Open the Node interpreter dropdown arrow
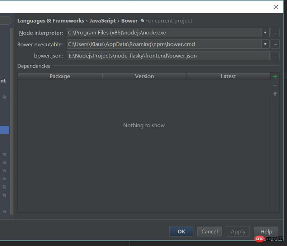 point(265,33)
